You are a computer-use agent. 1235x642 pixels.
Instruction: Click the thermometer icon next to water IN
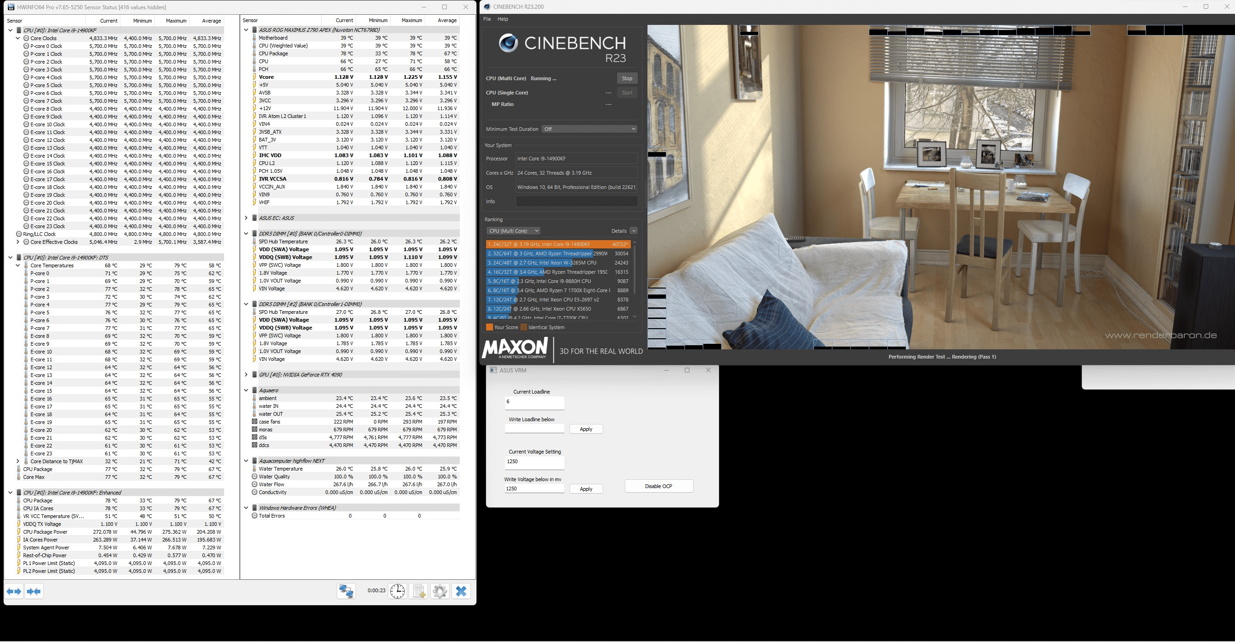click(254, 406)
